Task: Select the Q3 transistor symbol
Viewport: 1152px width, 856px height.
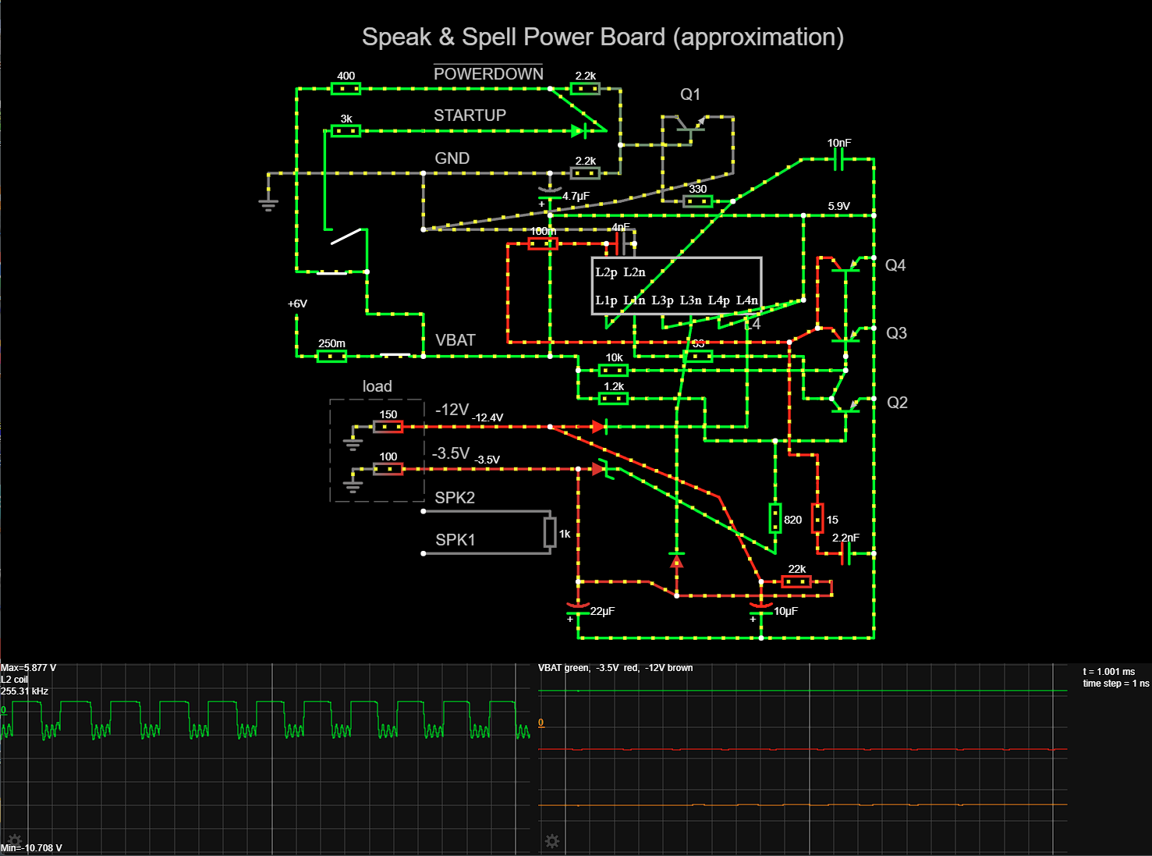Action: [x=846, y=336]
